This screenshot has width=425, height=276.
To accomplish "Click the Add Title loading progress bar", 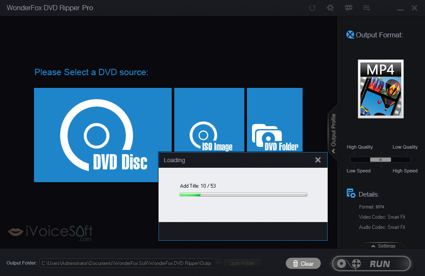I will [x=243, y=194].
